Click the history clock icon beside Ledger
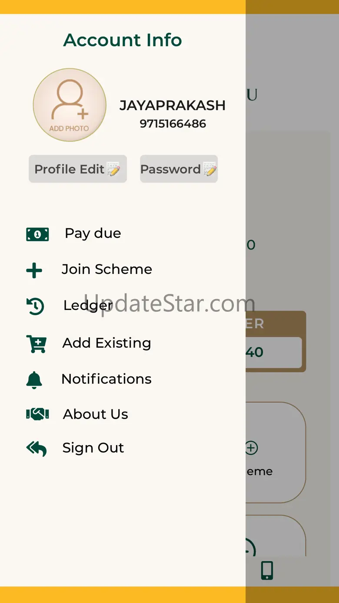This screenshot has height=603, width=339. click(35, 306)
